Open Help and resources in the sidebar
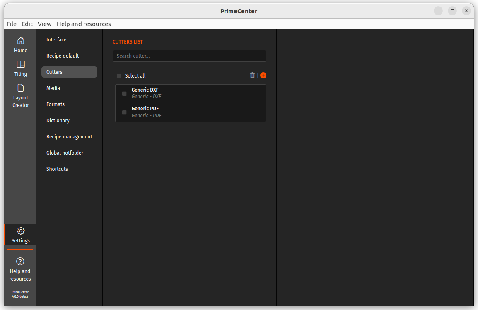478x310 pixels. click(20, 269)
